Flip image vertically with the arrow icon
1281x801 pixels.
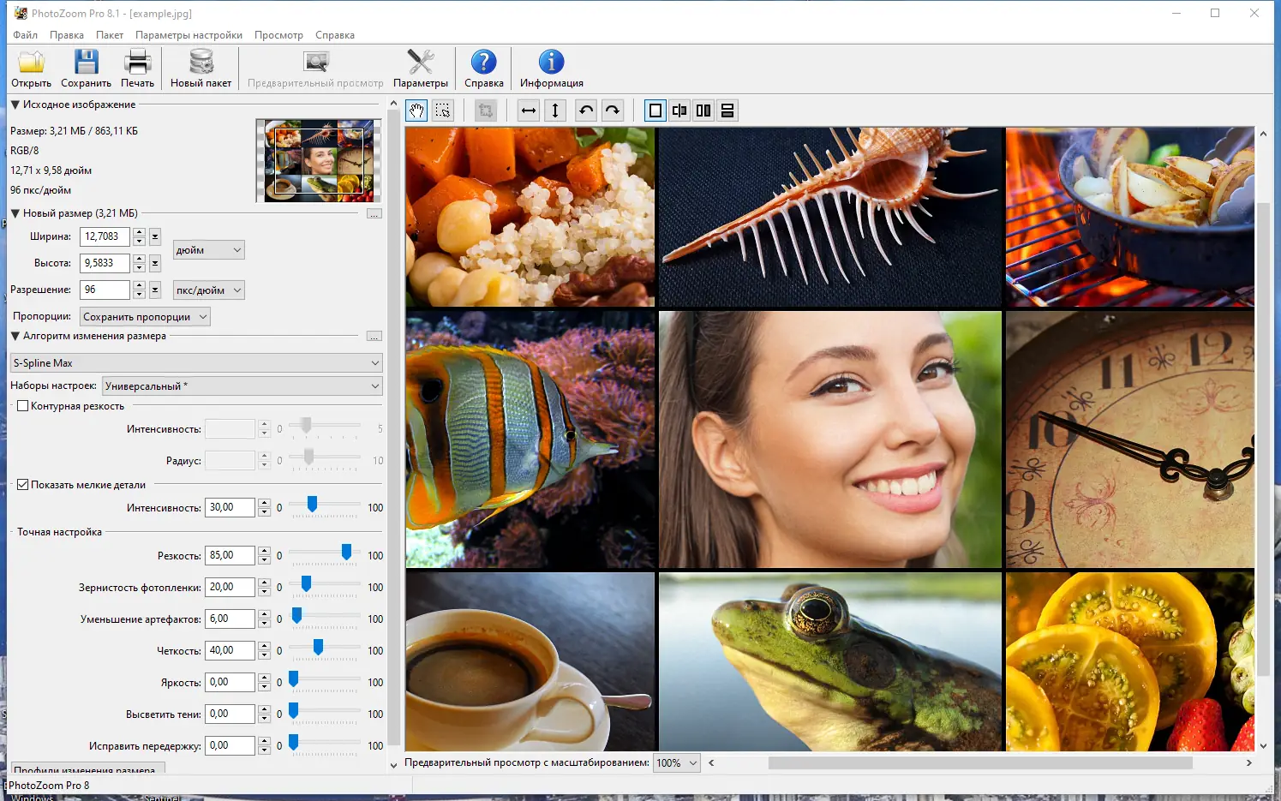[x=555, y=111]
